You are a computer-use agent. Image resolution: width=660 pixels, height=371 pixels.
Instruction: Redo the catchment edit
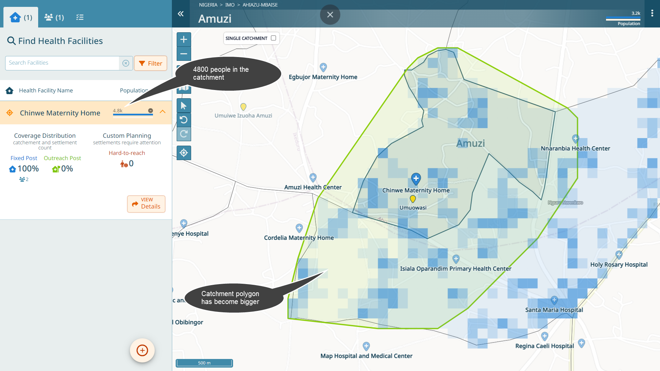tap(184, 134)
